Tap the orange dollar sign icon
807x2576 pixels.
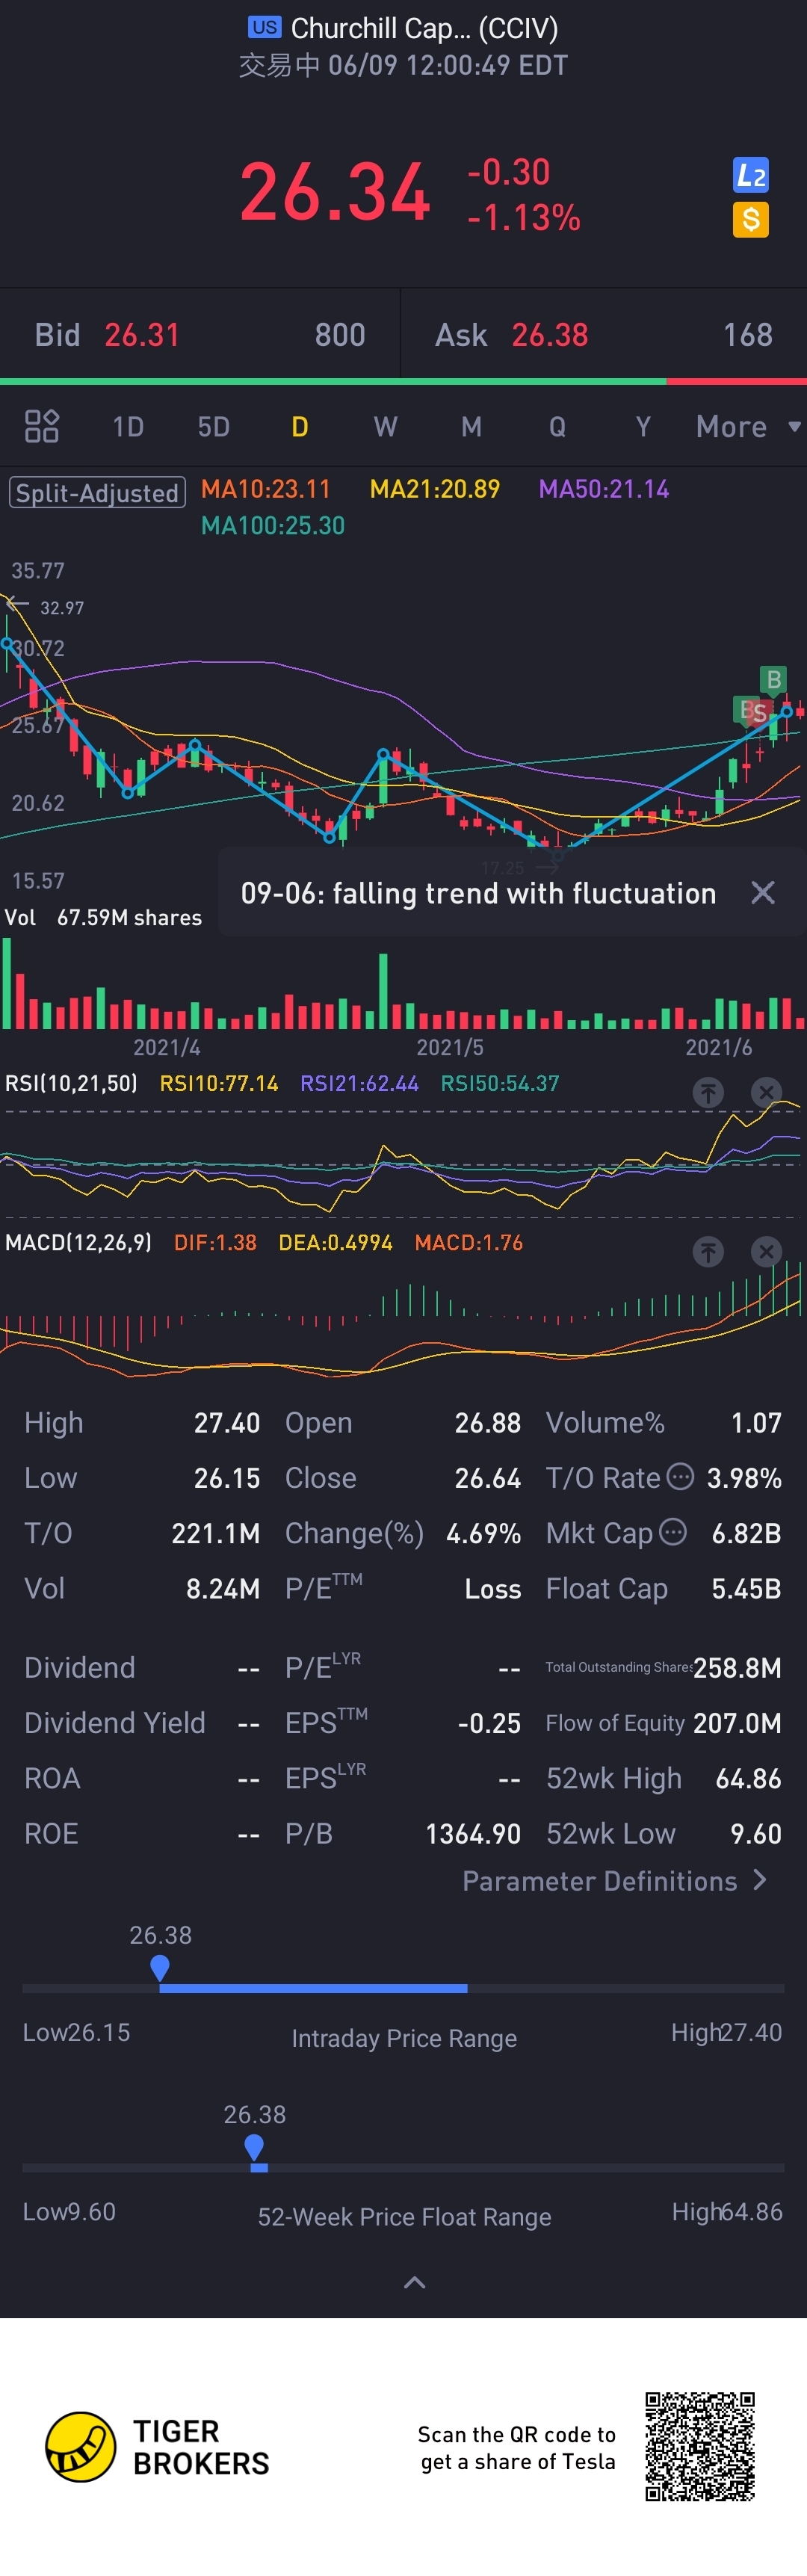click(x=750, y=219)
